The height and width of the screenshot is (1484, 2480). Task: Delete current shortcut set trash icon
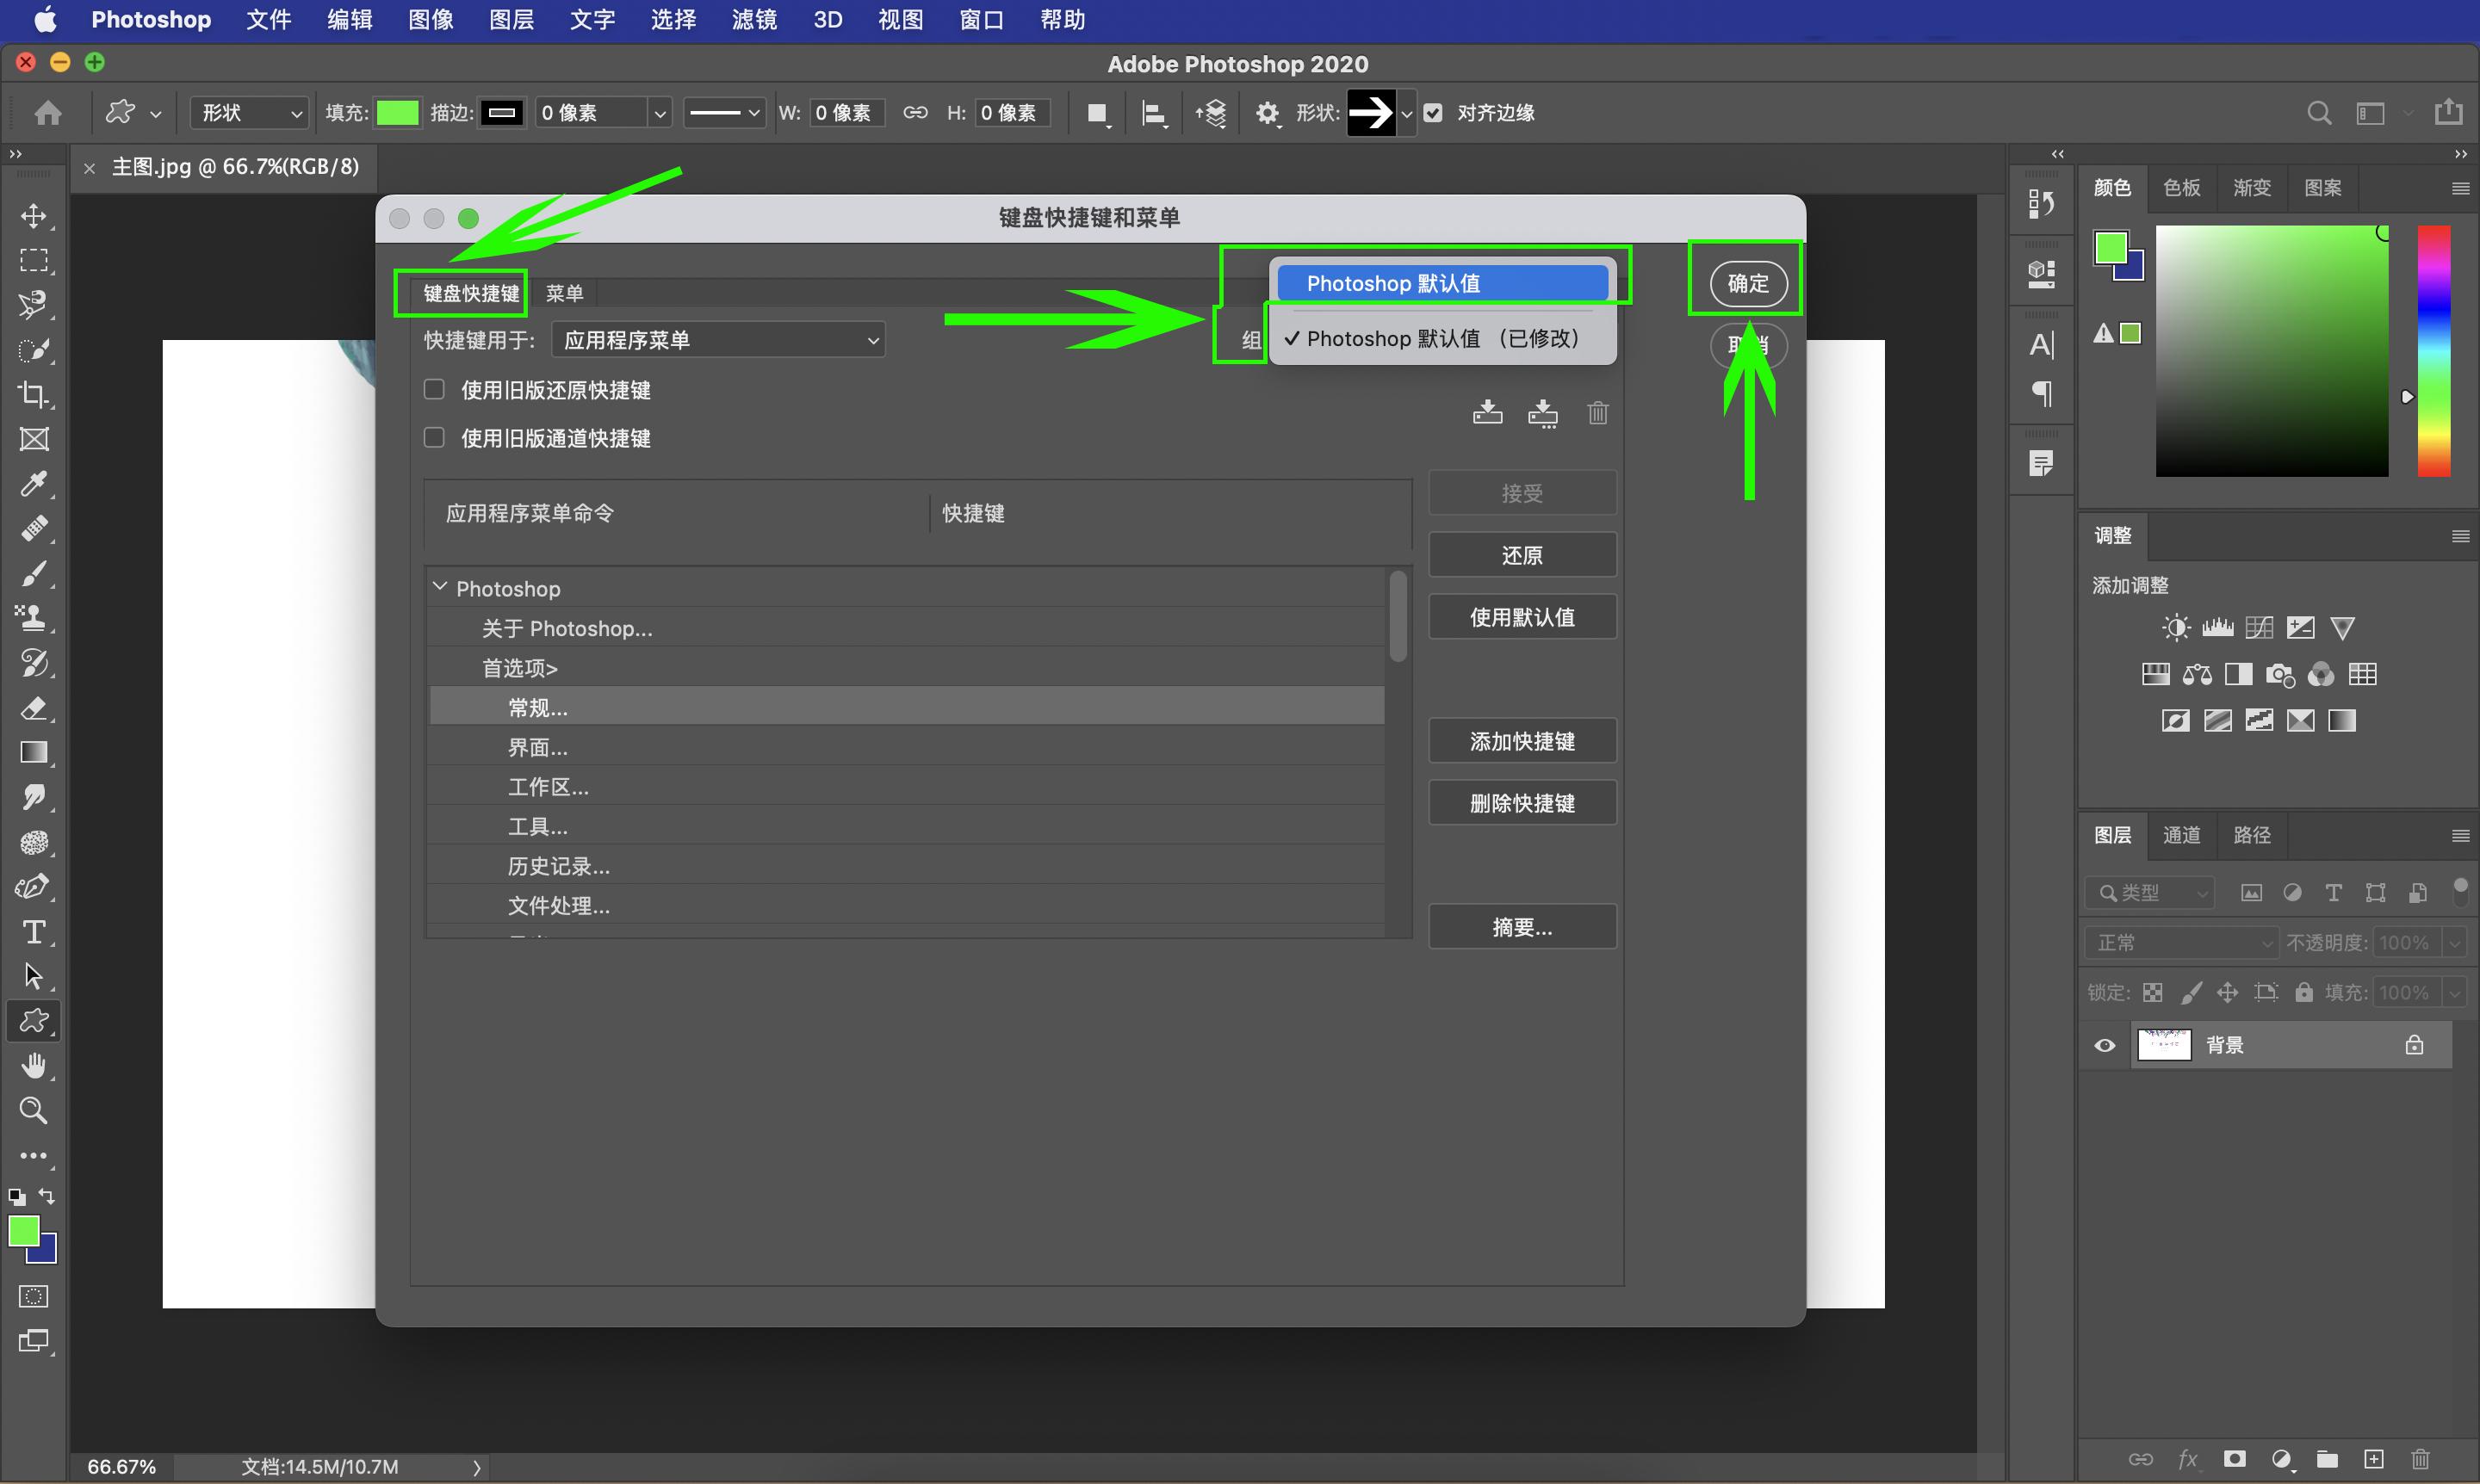1597,412
